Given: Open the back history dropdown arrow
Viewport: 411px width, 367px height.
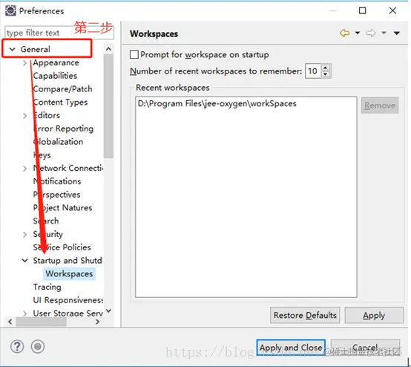Looking at the screenshot, I should (358, 33).
